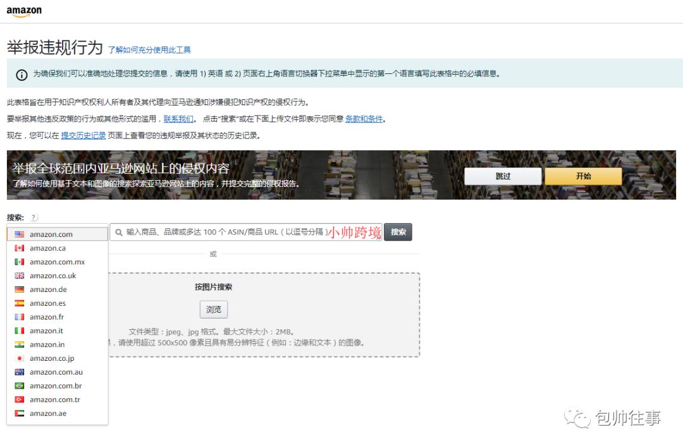683x448 pixels.
Task: Choose amazon.fr from the list
Action: (58, 317)
